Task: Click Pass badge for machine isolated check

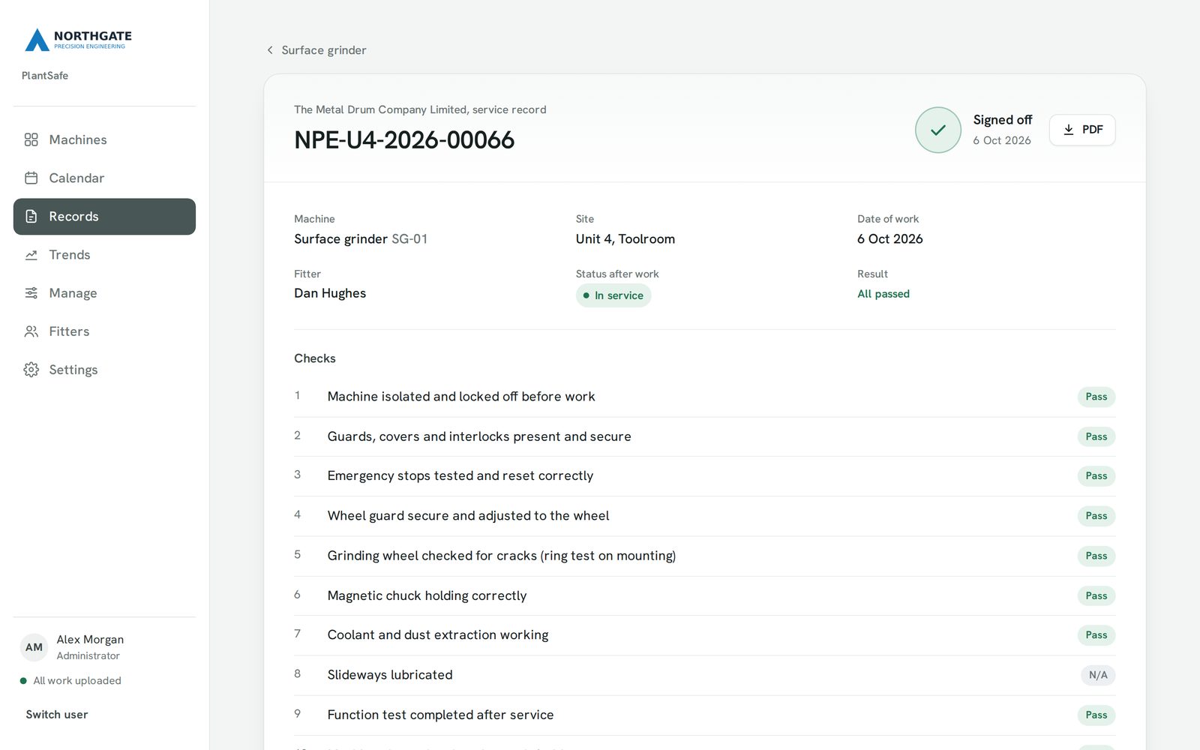Action: 1096,397
